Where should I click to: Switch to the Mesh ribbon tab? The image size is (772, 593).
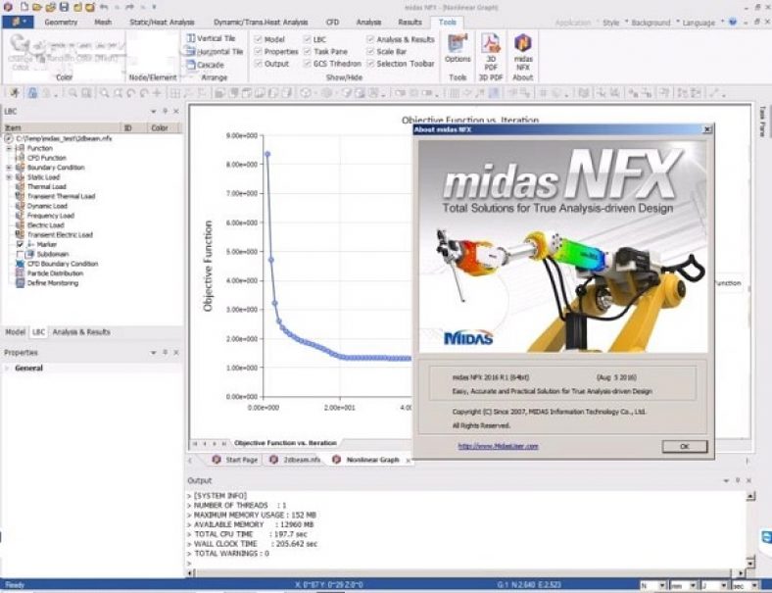coord(103,23)
